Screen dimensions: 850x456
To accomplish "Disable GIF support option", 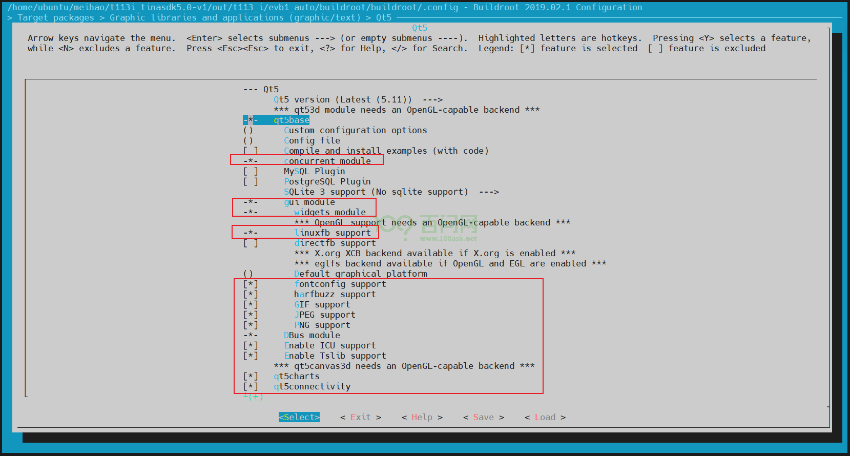I will (x=251, y=304).
